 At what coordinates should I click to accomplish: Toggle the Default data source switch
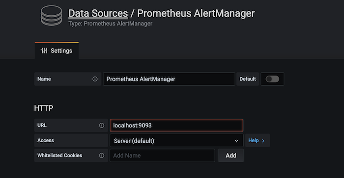coord(272,79)
